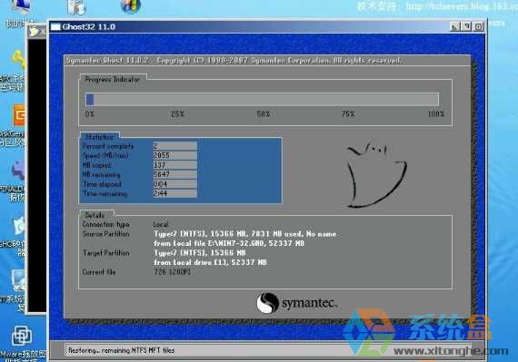Click the middle Ghost32 title bar button
Image resolution: width=518 pixels, height=362 pixels.
click(x=466, y=26)
